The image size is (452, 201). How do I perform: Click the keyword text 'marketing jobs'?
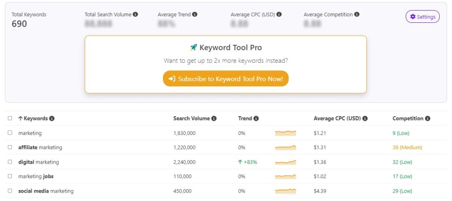(36, 176)
